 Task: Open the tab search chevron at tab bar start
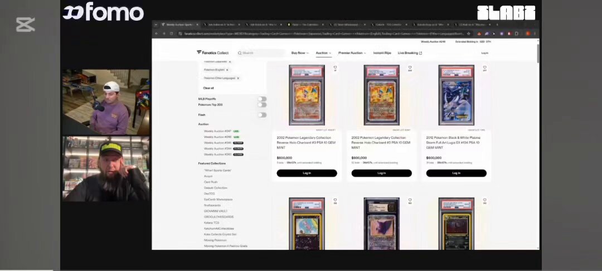156,25
